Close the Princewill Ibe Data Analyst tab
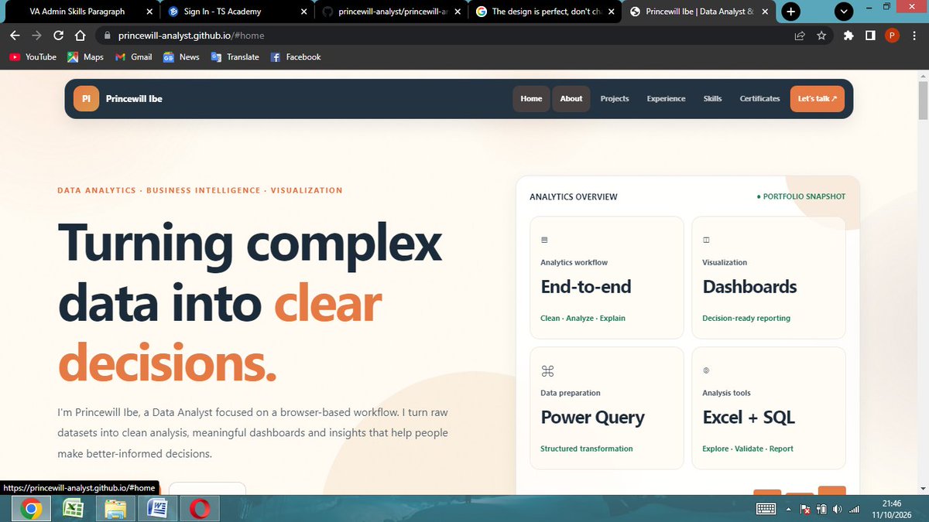The width and height of the screenshot is (929, 522). coord(766,12)
